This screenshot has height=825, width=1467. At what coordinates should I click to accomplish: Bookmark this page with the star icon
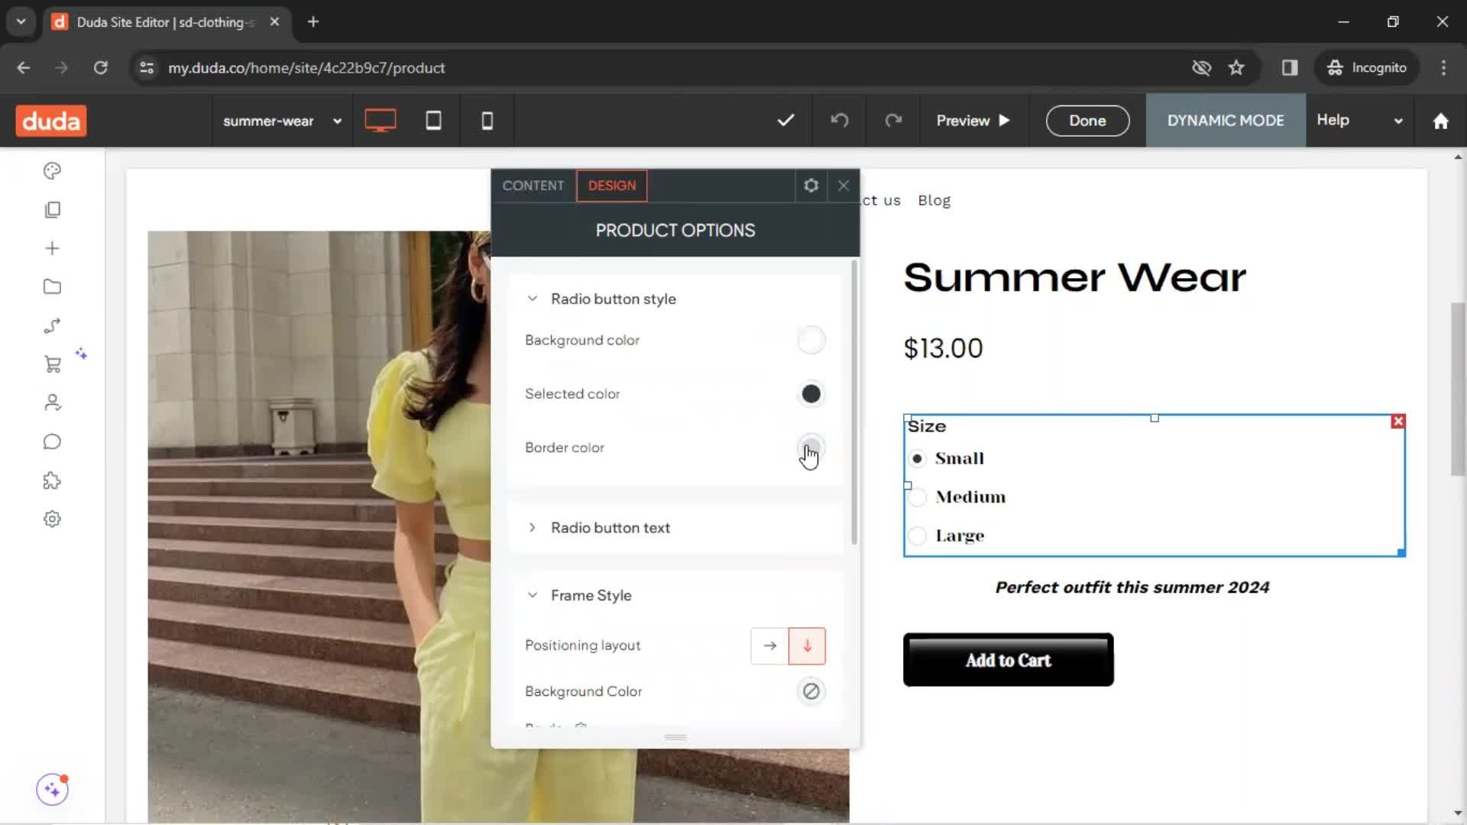click(x=1236, y=67)
